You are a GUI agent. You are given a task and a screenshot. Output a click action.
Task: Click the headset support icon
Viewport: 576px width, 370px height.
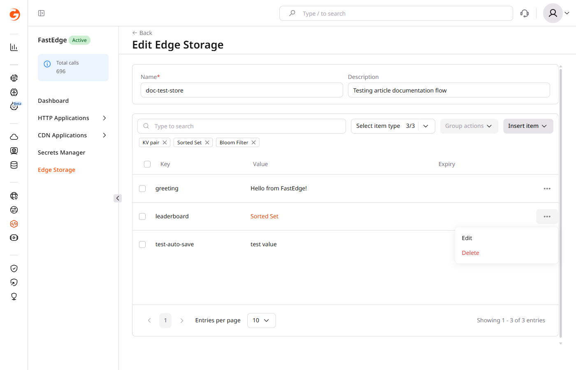click(525, 13)
